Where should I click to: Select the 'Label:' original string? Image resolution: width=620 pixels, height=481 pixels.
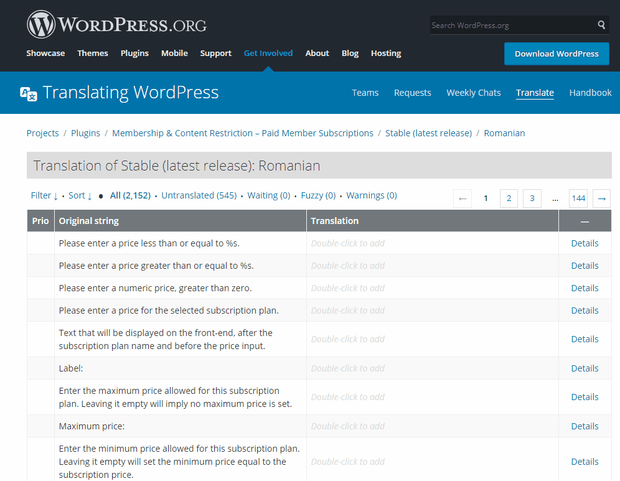coord(71,369)
